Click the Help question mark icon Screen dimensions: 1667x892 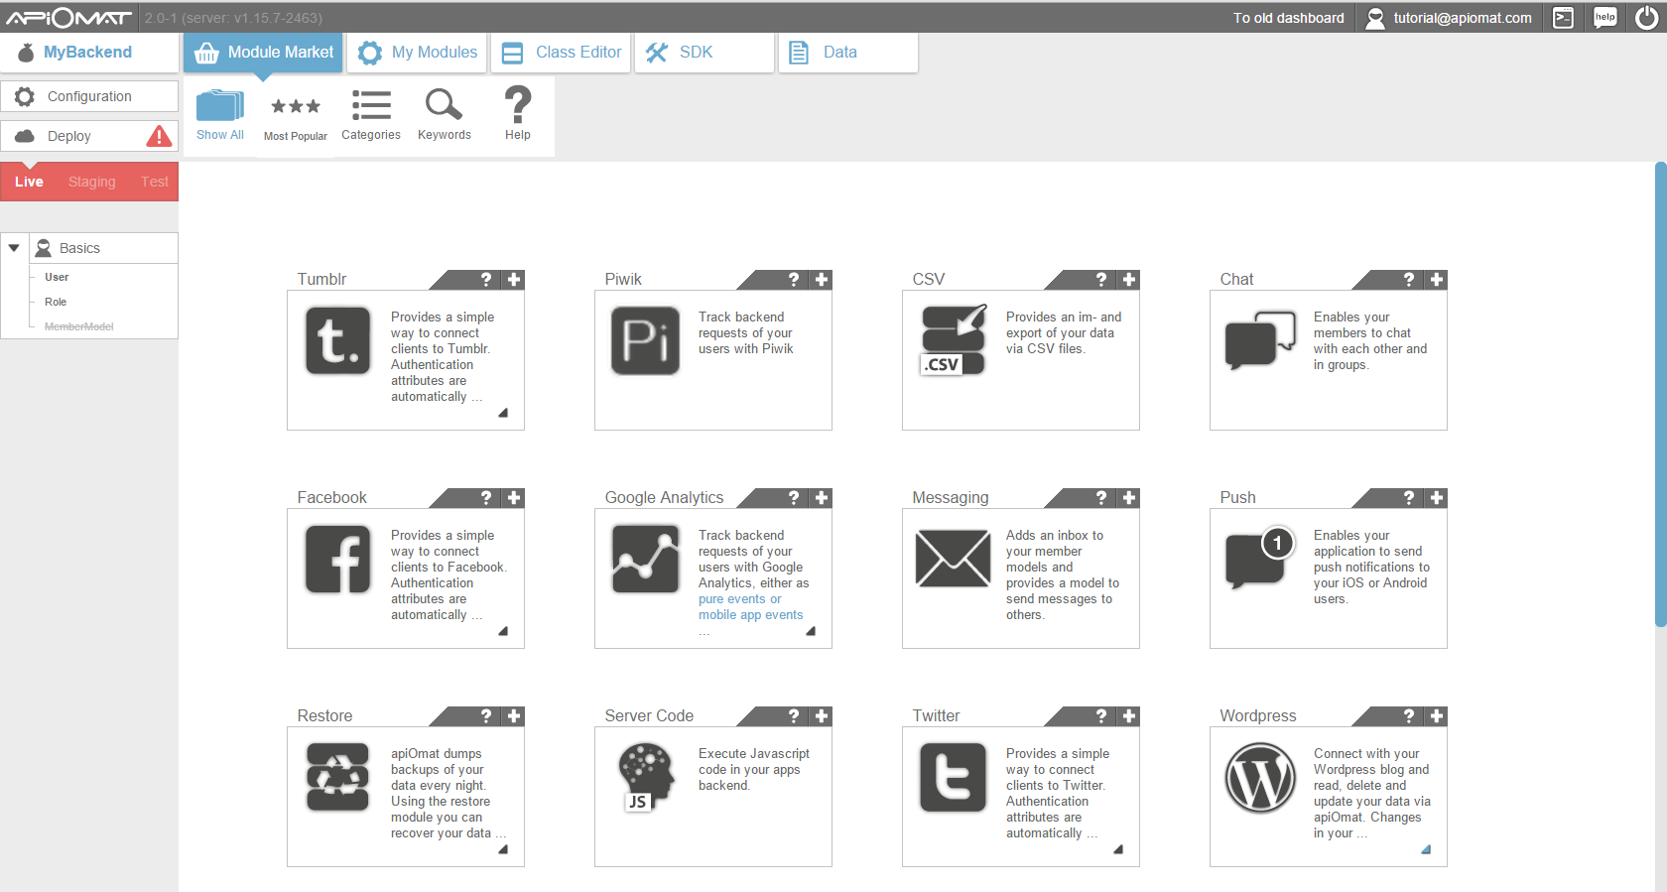517,104
